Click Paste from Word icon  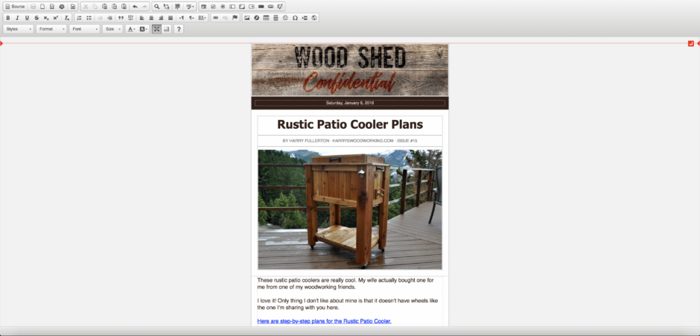click(124, 7)
